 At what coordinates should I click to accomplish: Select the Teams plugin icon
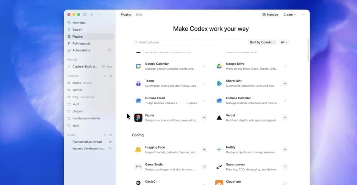(x=138, y=83)
